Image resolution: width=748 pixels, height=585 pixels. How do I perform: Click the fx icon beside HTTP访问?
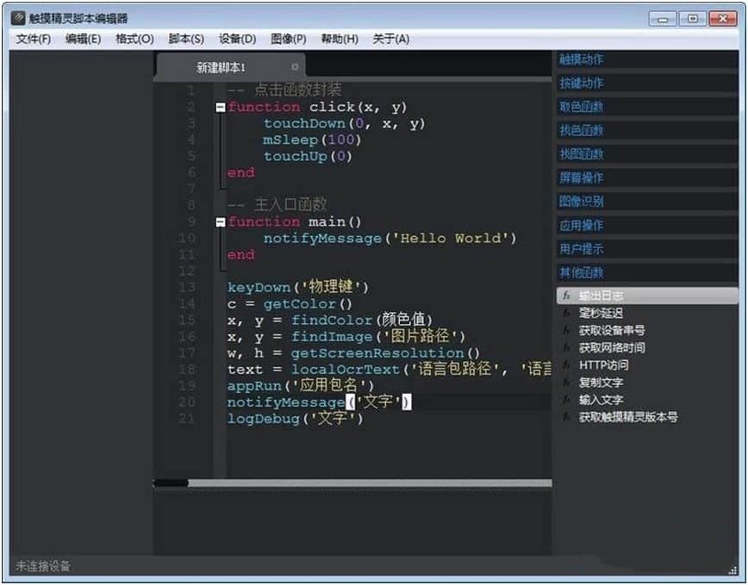pyautogui.click(x=566, y=365)
